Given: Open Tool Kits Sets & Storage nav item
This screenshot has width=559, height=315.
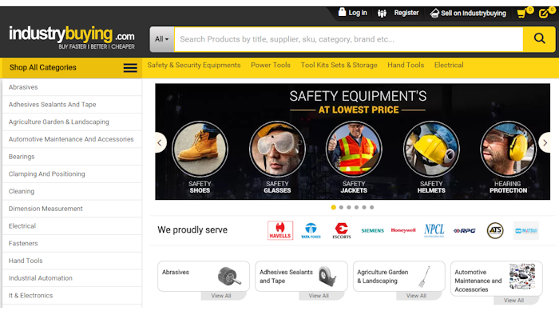Looking at the screenshot, I should coord(339,66).
